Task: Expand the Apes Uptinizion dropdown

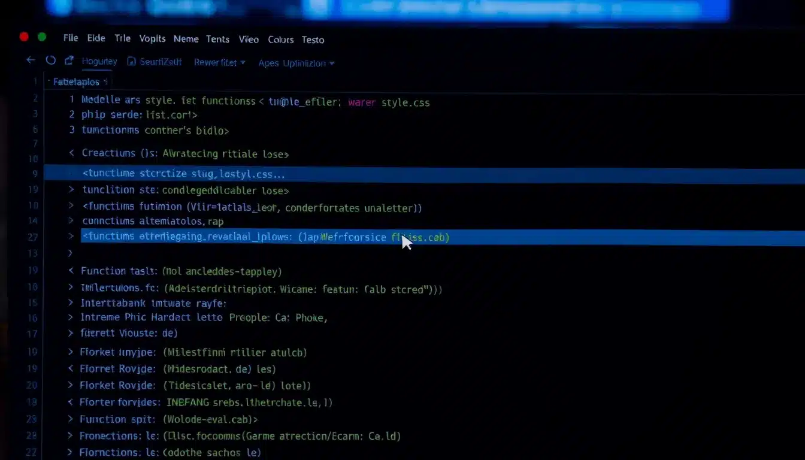Action: [296, 63]
